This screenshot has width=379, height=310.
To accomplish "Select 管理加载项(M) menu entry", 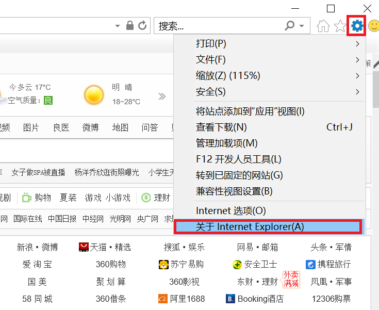I will pyautogui.click(x=227, y=143).
